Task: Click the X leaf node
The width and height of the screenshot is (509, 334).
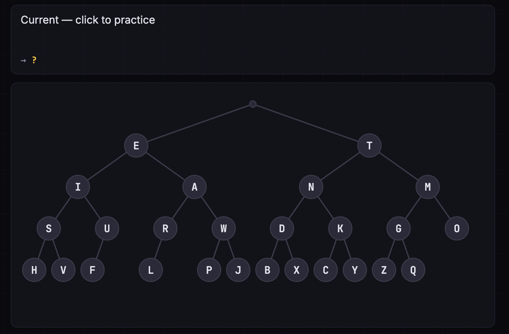Action: coord(296,270)
